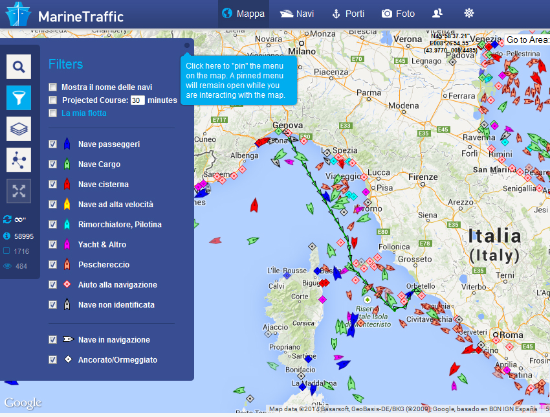Open the density/network nodes tool

(19, 160)
